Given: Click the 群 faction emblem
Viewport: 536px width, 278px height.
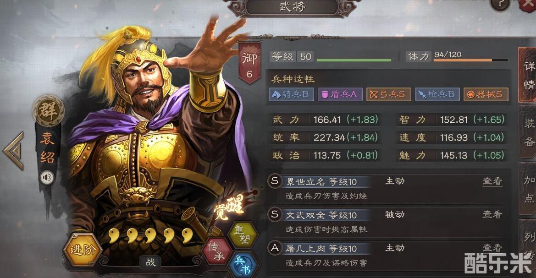Looking at the screenshot, I should 48,111.
